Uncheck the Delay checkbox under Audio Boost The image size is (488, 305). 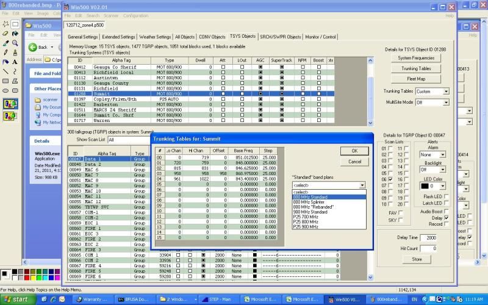click(x=447, y=218)
